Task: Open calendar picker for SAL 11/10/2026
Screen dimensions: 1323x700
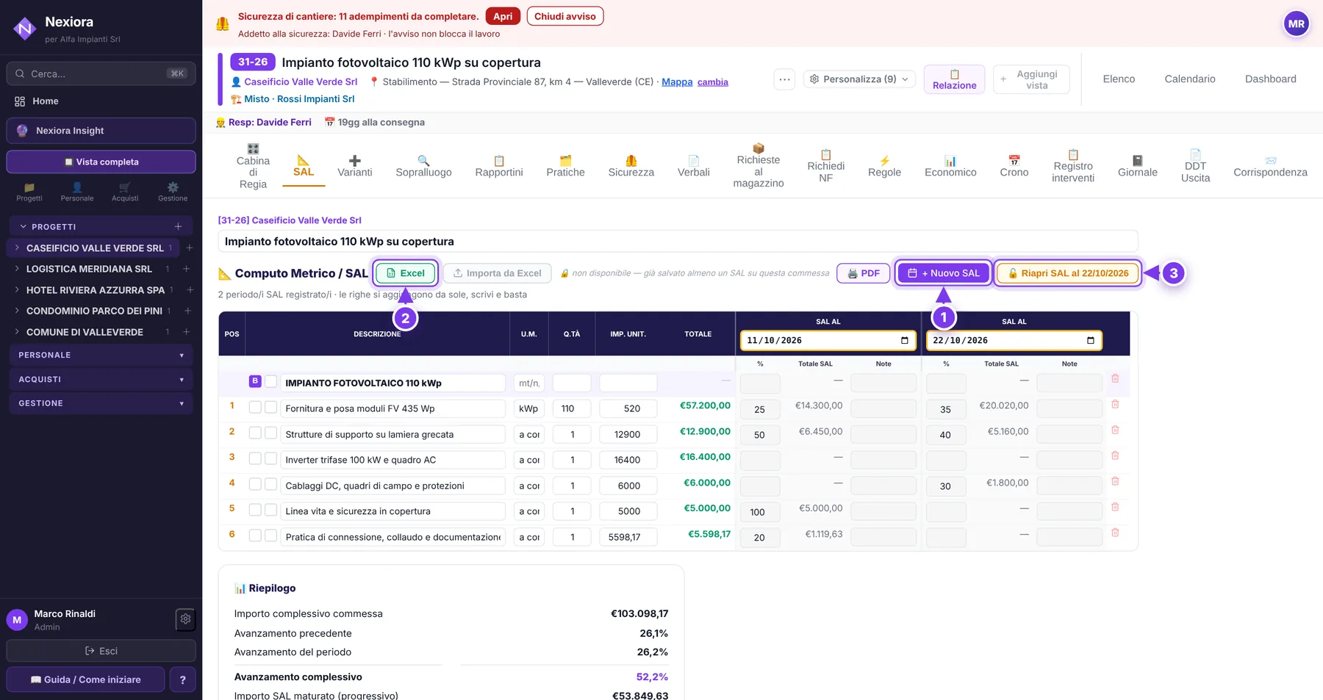Action: (x=904, y=340)
